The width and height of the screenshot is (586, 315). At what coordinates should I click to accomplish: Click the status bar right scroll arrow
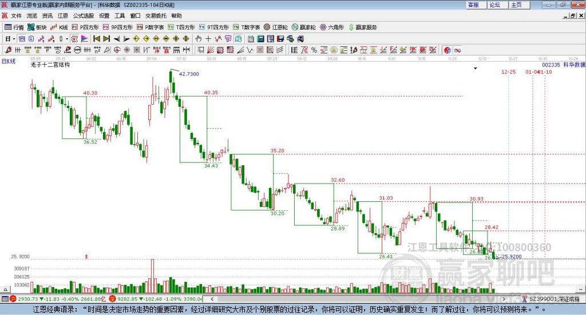[x=504, y=299]
